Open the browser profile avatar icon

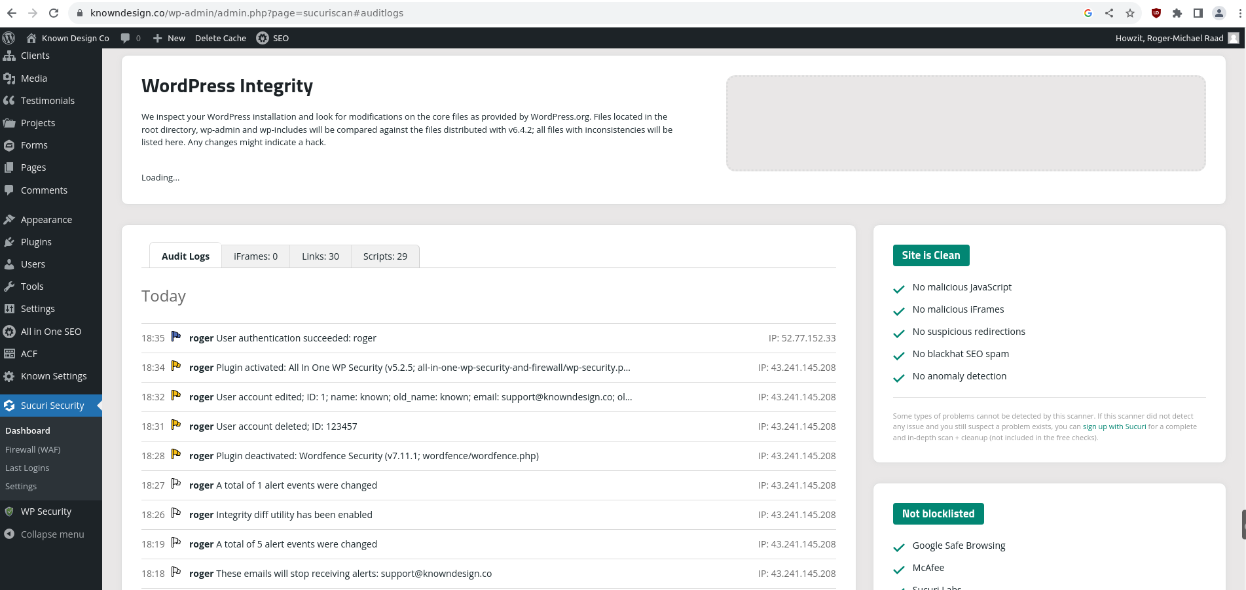click(1219, 13)
